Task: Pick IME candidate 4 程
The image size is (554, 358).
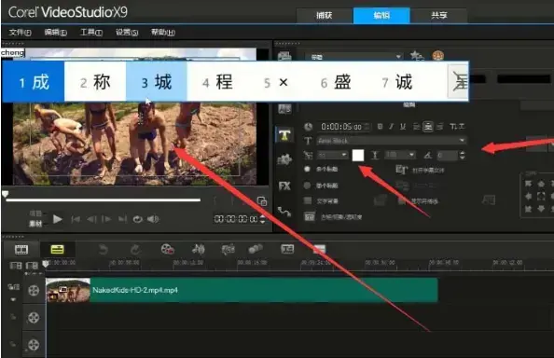Action: tap(217, 83)
